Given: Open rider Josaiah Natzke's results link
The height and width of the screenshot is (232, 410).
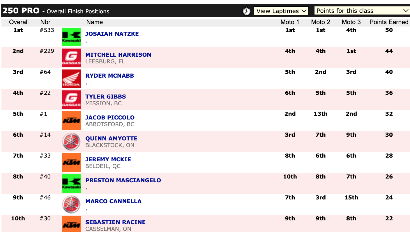Looking at the screenshot, I should click(x=112, y=34).
